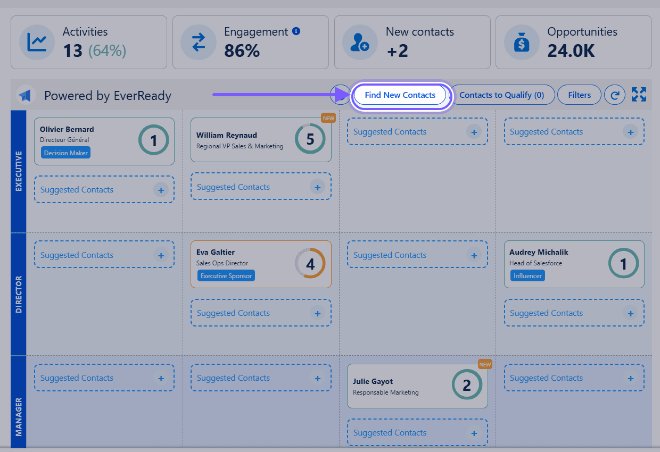This screenshot has width=660, height=452.
Task: Open the Engagement info tooltip icon
Action: click(x=296, y=31)
